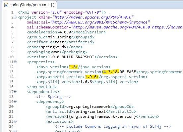Click the ${org.springframework-version} placeholder on line 22

click(x=101, y=116)
